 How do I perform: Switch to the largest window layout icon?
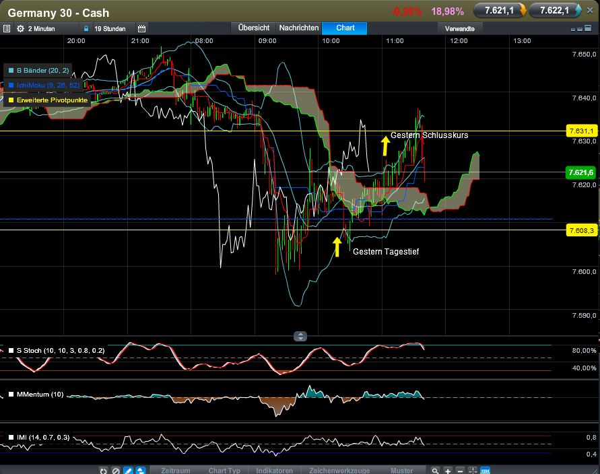[x=588, y=28]
